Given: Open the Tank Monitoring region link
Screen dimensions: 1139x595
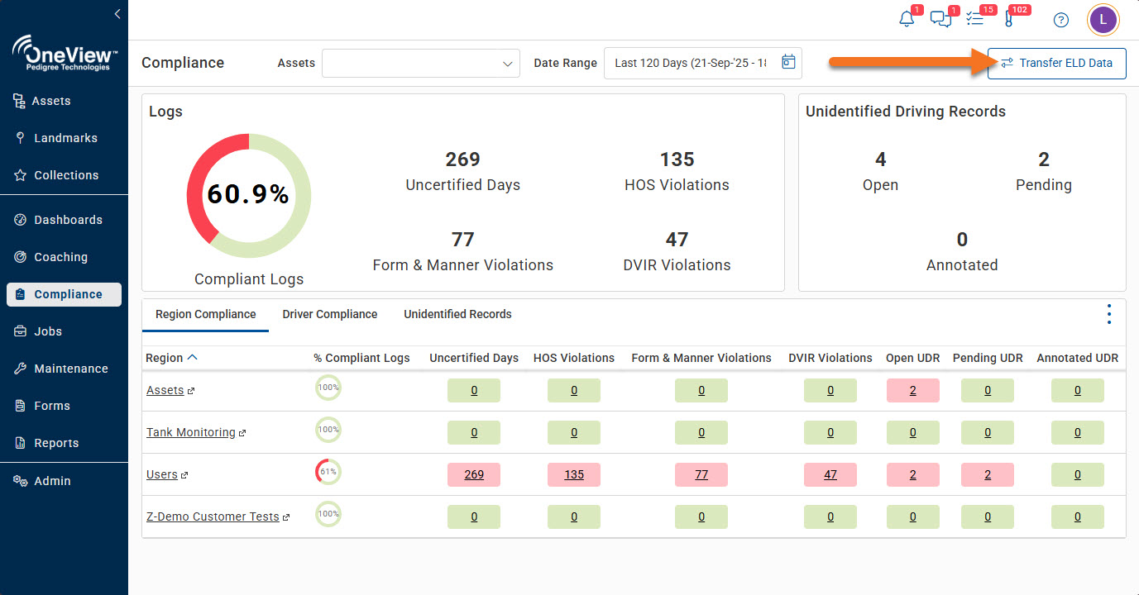Looking at the screenshot, I should pos(191,432).
